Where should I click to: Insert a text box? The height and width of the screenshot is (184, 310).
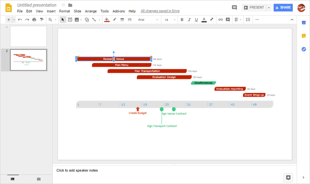(70, 19)
